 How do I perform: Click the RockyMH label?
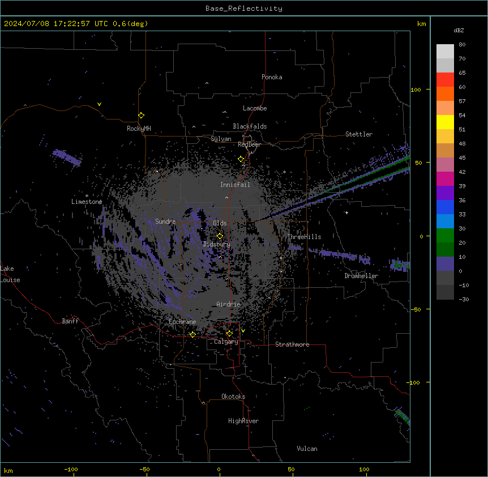coord(139,129)
